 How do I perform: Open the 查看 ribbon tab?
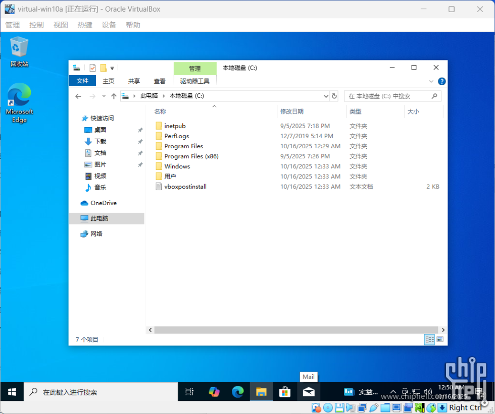point(160,81)
